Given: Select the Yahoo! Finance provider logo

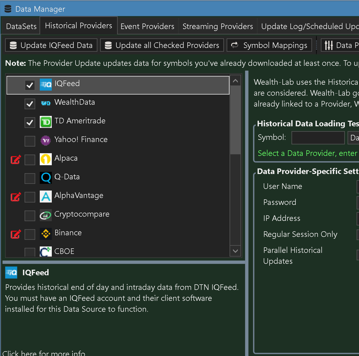Looking at the screenshot, I should pyautogui.click(x=46, y=140).
